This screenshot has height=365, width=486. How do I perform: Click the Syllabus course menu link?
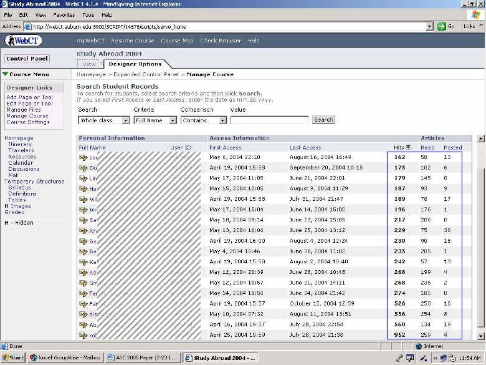[19, 187]
